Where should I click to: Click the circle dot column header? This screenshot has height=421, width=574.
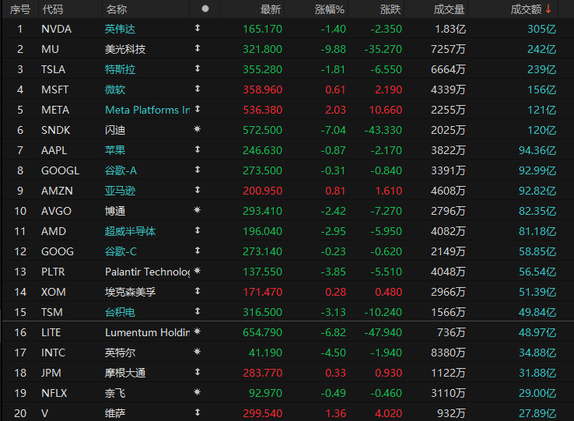(205, 9)
